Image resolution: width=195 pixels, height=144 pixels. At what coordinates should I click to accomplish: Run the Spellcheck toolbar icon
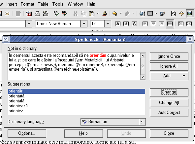(x=56, y=14)
